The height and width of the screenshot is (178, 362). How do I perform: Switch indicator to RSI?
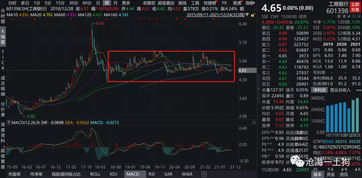pos(152,174)
